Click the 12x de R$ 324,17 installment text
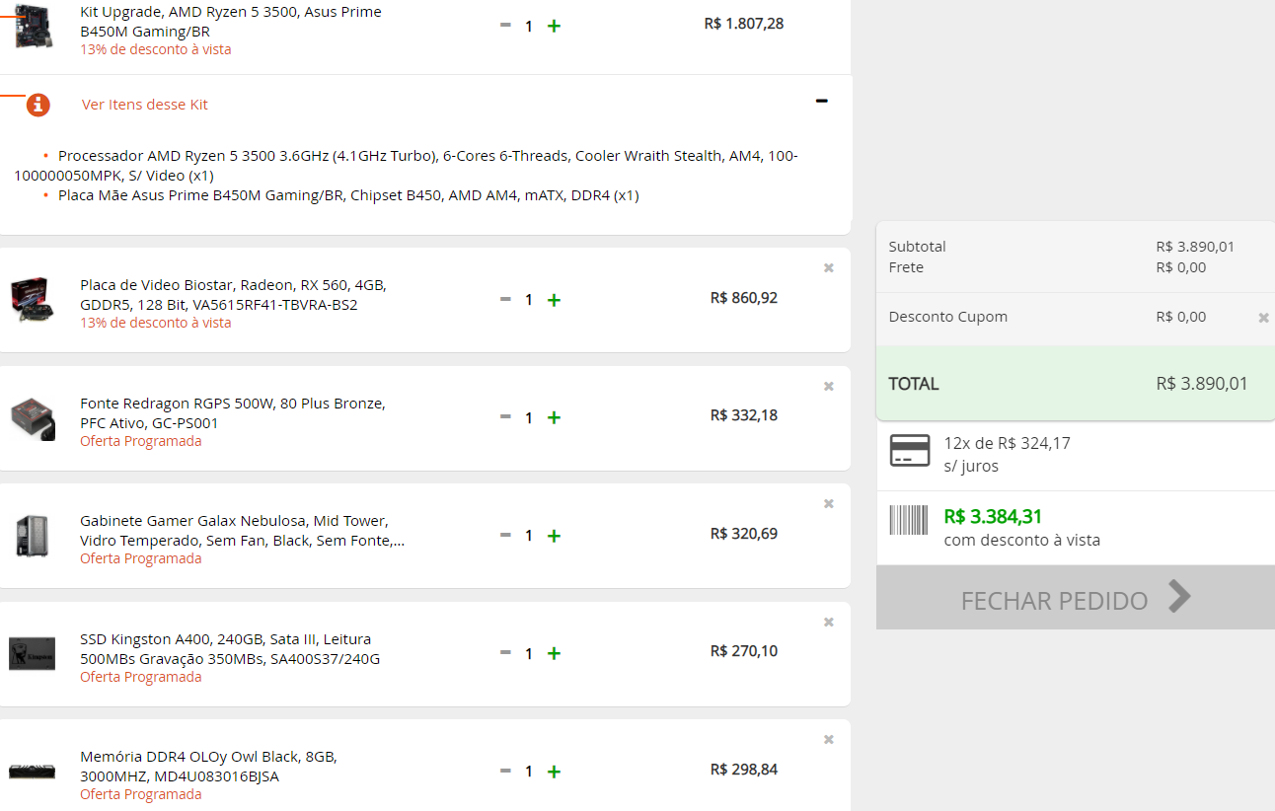 (1007, 444)
